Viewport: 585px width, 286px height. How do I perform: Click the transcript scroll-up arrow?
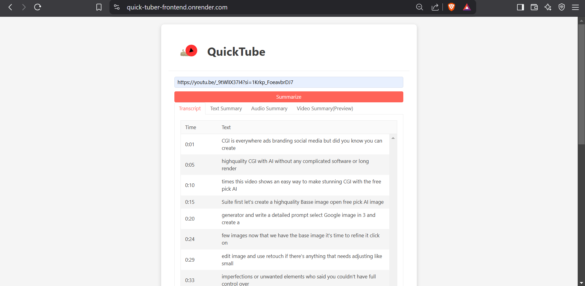tap(393, 138)
